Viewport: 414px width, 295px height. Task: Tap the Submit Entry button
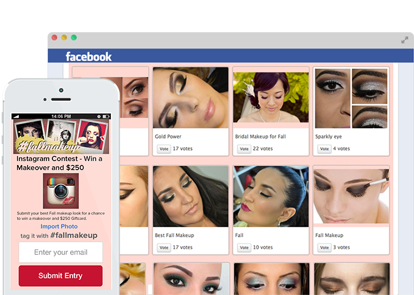(60, 276)
